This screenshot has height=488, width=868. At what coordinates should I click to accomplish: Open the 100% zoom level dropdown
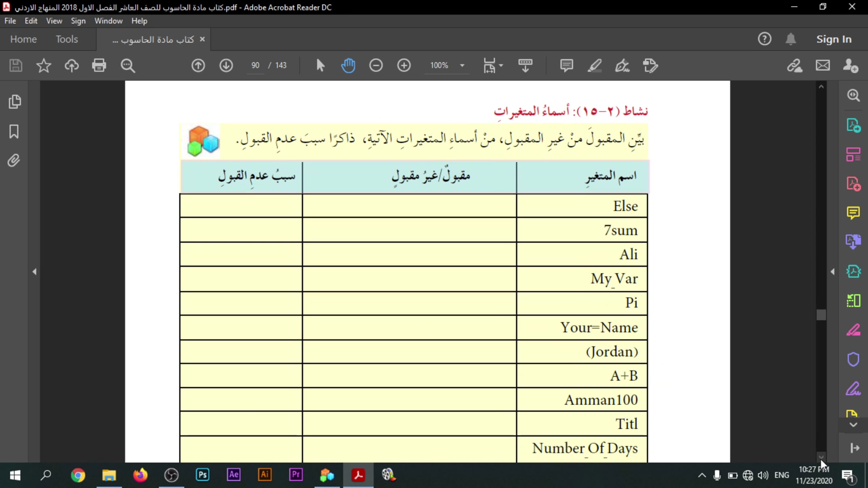(x=462, y=65)
